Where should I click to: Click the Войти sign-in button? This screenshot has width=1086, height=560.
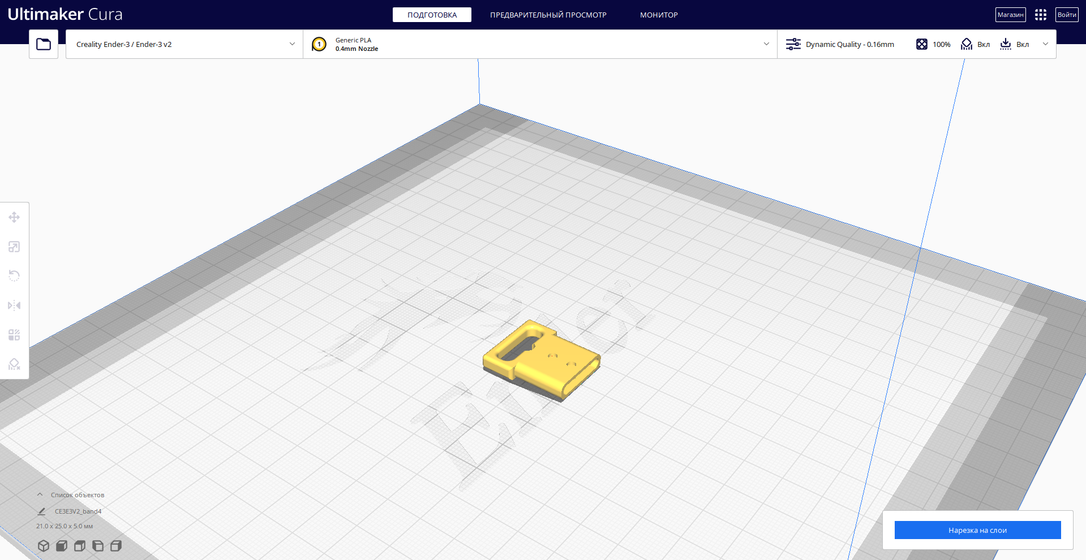[x=1067, y=15]
